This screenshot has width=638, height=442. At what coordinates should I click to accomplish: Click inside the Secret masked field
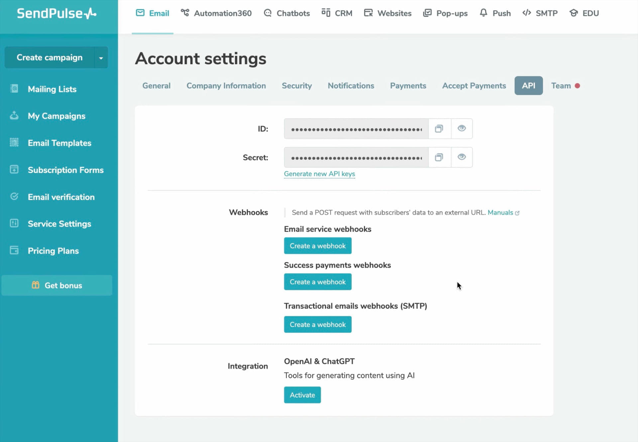coord(356,157)
